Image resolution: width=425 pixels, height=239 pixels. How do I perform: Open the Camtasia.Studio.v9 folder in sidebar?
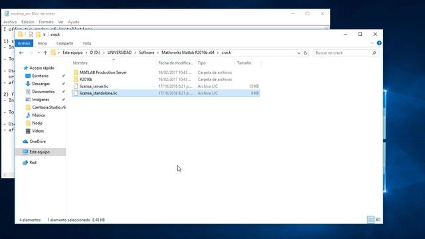coord(48,108)
